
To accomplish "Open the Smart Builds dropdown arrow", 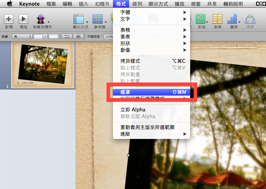I will 49,22.
